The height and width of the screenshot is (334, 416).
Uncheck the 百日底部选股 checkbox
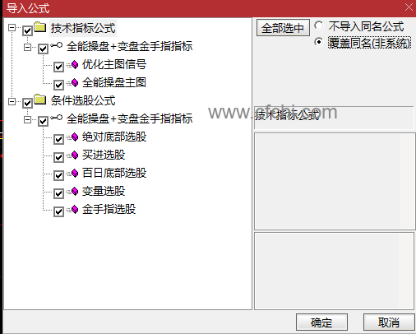(58, 175)
